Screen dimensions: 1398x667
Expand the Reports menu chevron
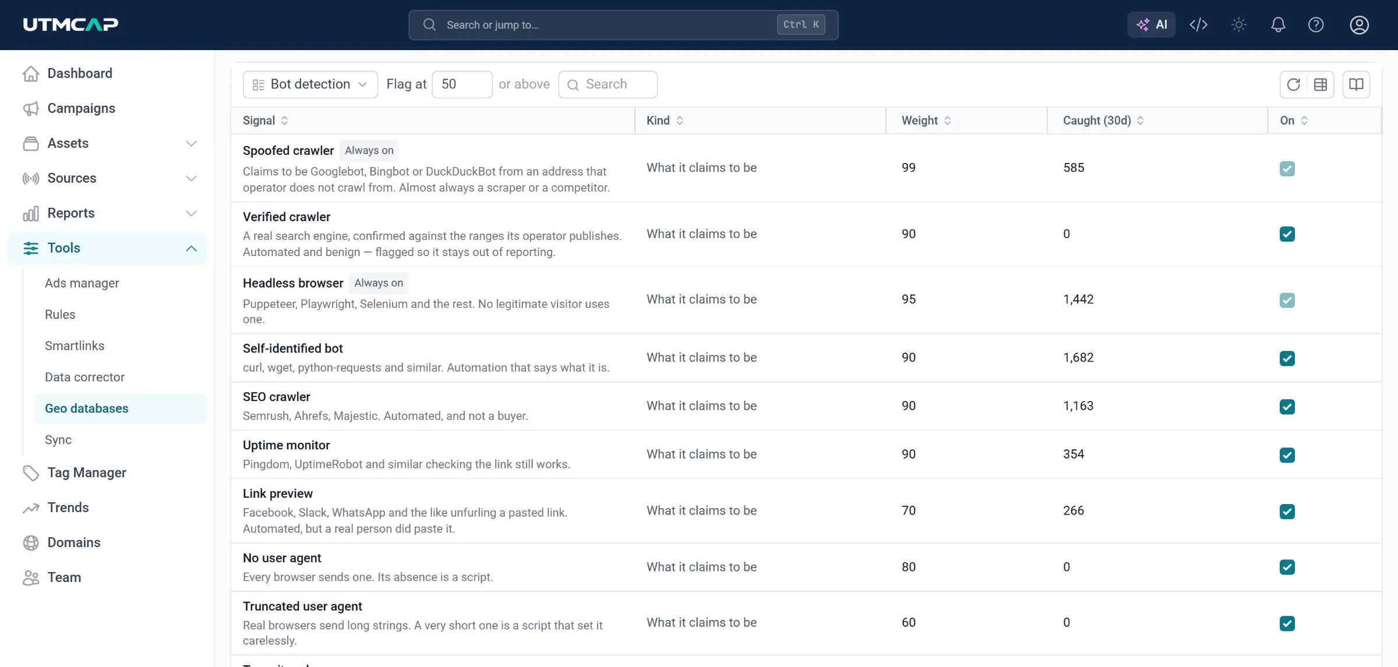click(191, 213)
